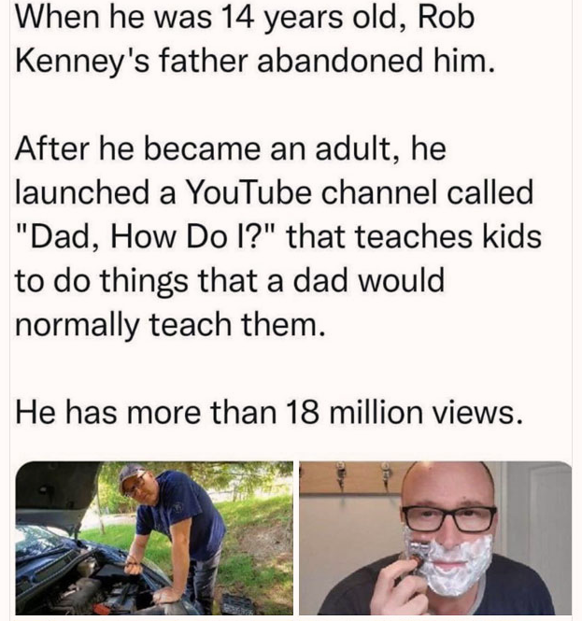Viewport: 582px width, 621px height.
Task: Click the line "to do things that a dad would"
Action: pyautogui.click(x=231, y=281)
